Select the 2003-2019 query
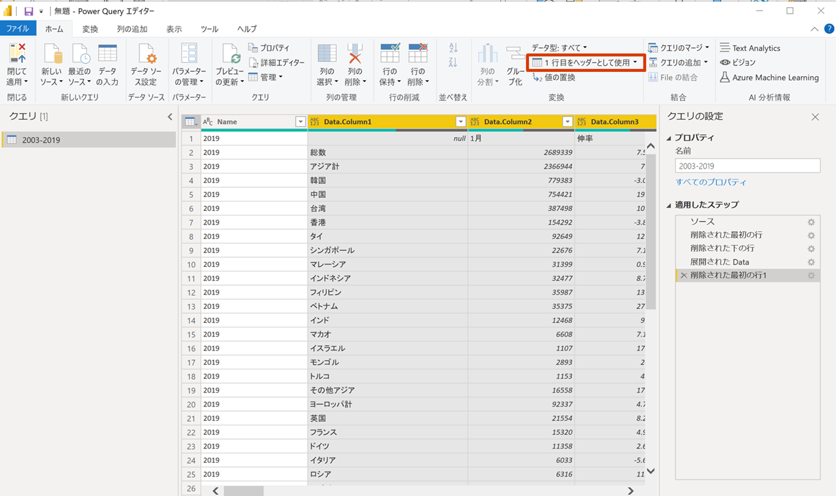The height and width of the screenshot is (496, 836). click(x=89, y=140)
